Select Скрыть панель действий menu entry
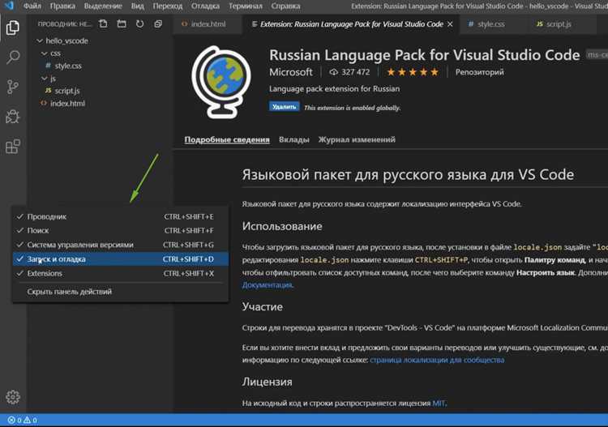Screen dimensions: 608x427 tap(121, 292)
